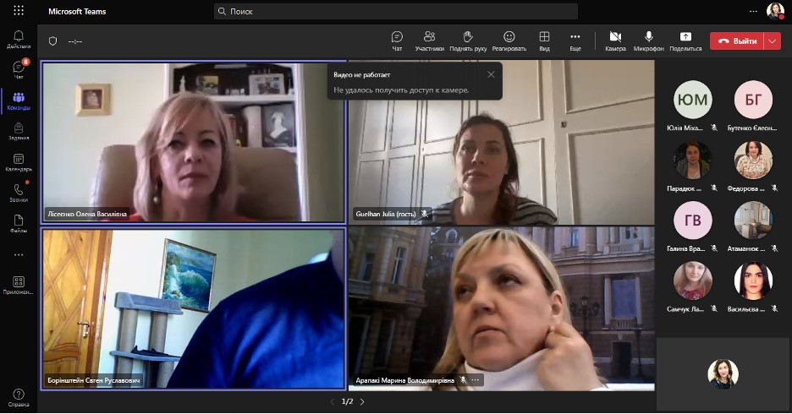Expand the Выйти dropdown arrow
Screen dimensions: 792x414
point(773,41)
